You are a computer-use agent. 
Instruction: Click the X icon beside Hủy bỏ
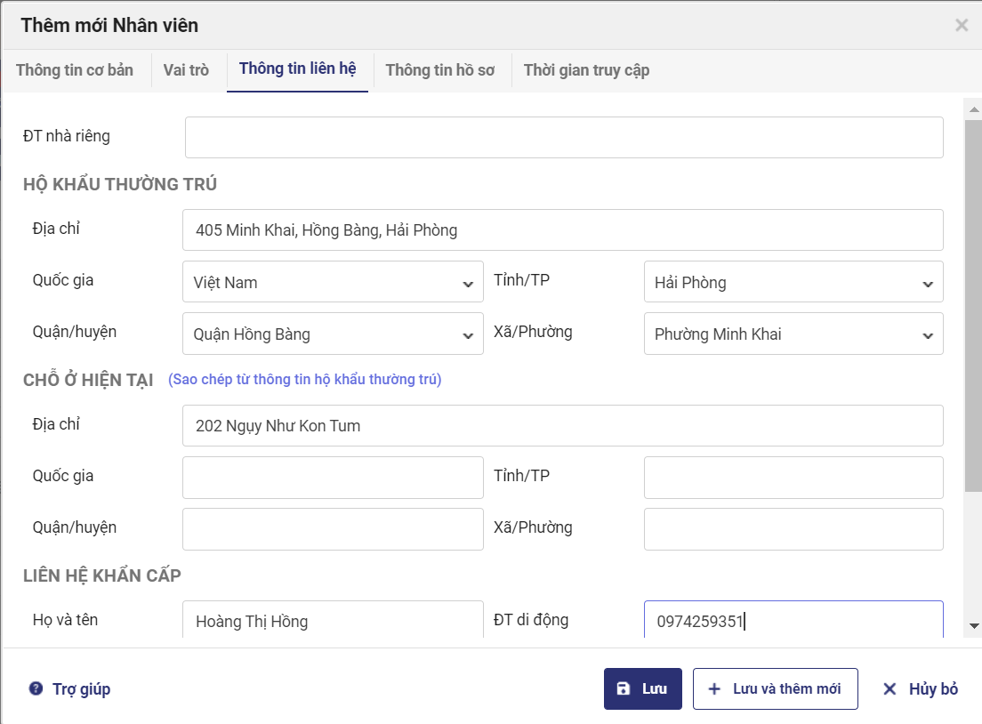click(x=889, y=689)
